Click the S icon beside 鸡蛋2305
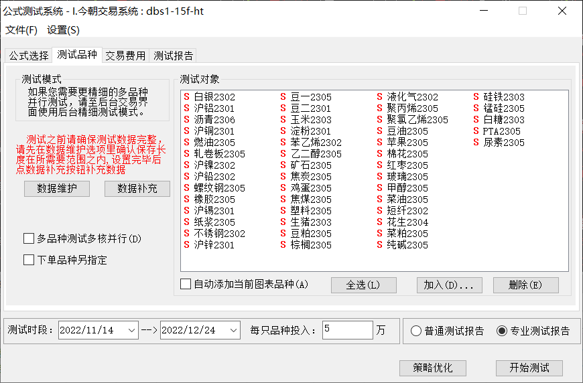The height and width of the screenshot is (383, 583). pos(283,188)
